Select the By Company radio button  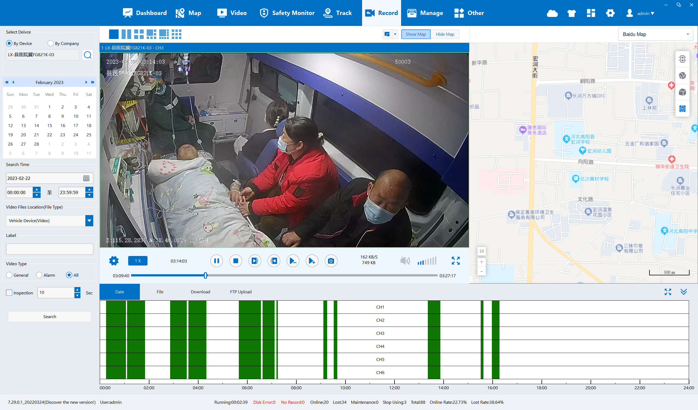[x=50, y=43]
